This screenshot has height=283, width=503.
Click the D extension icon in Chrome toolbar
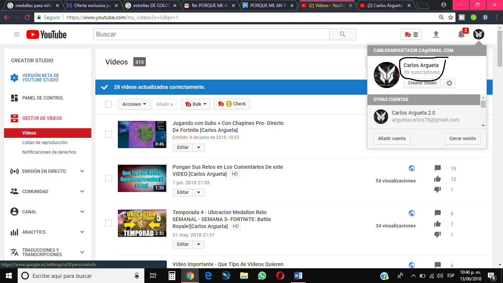[485, 17]
